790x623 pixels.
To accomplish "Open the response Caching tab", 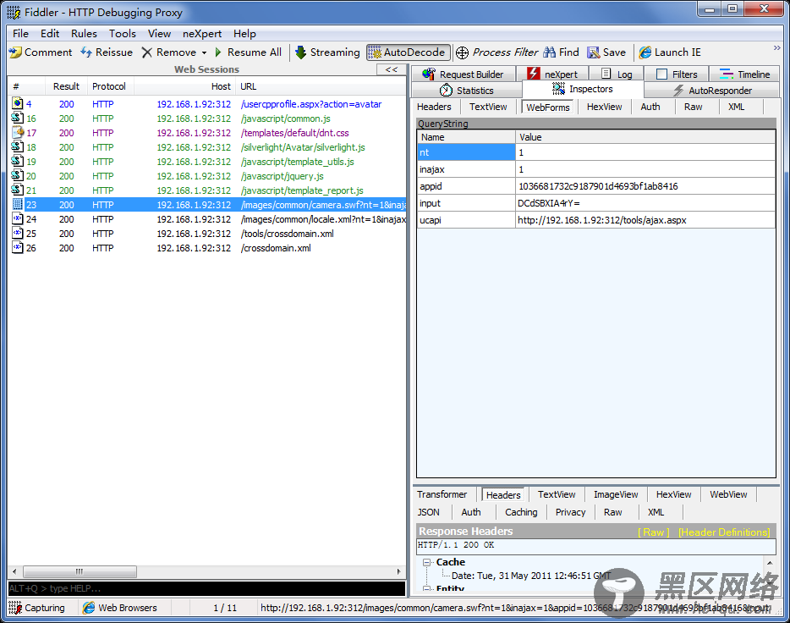I will [521, 512].
